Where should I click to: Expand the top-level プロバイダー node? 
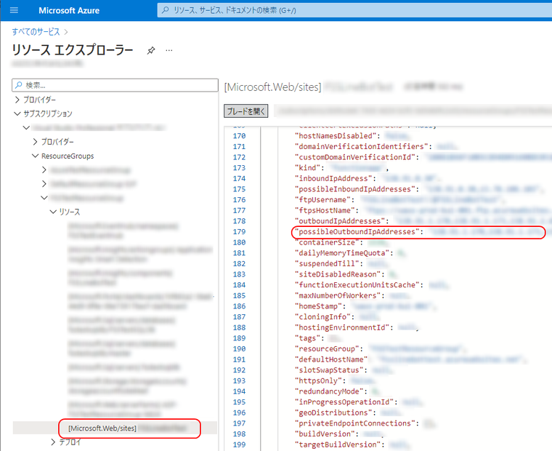pyautogui.click(x=17, y=100)
